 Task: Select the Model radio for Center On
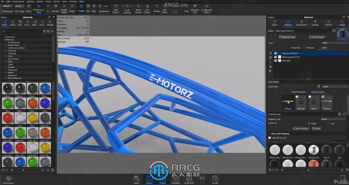pyautogui.click(x=309, y=124)
